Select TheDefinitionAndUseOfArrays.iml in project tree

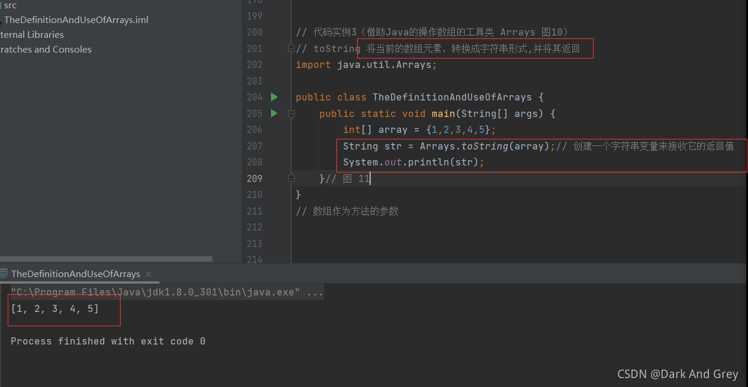pyautogui.click(x=76, y=19)
